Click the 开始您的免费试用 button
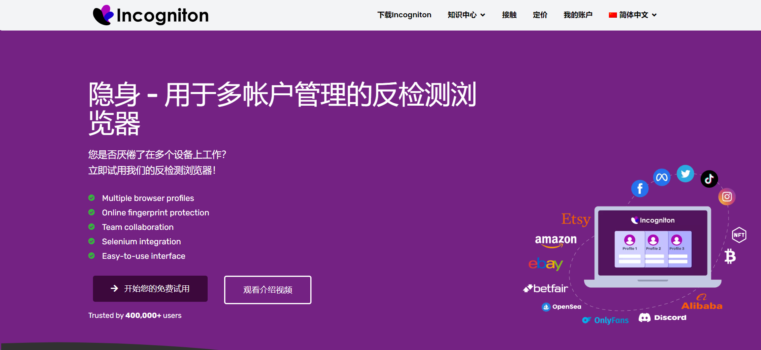The height and width of the screenshot is (350, 761). [x=150, y=289]
